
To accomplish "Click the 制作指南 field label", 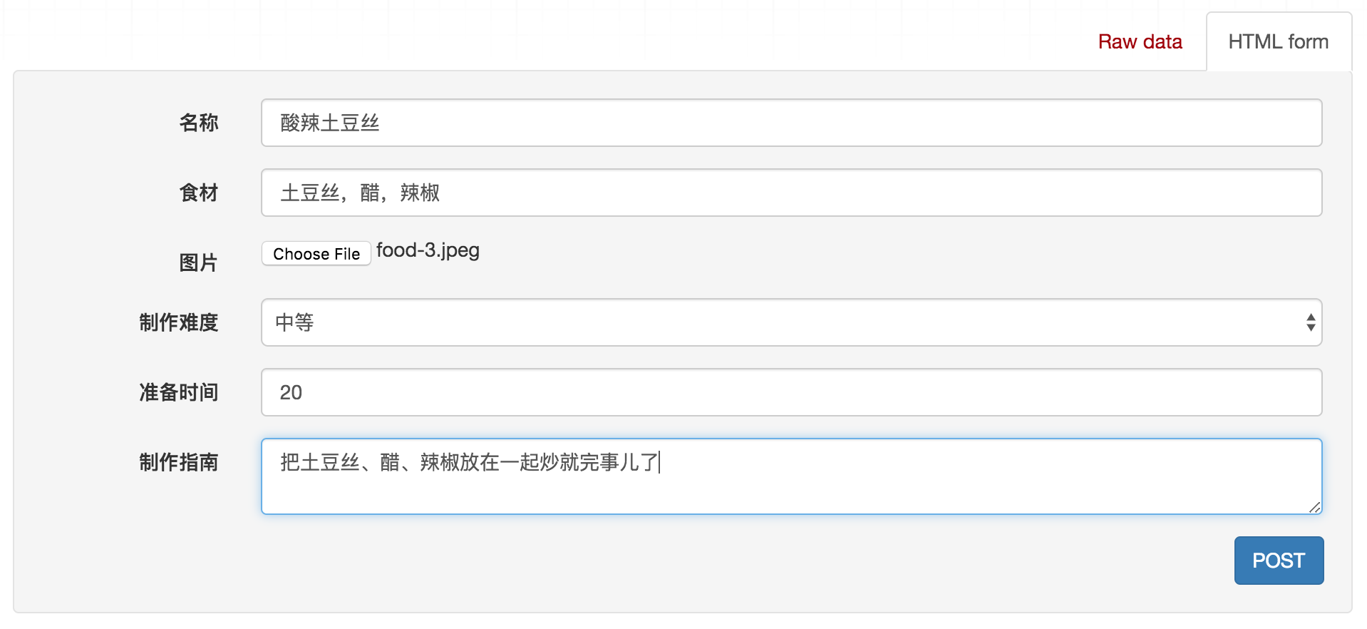I will (179, 462).
